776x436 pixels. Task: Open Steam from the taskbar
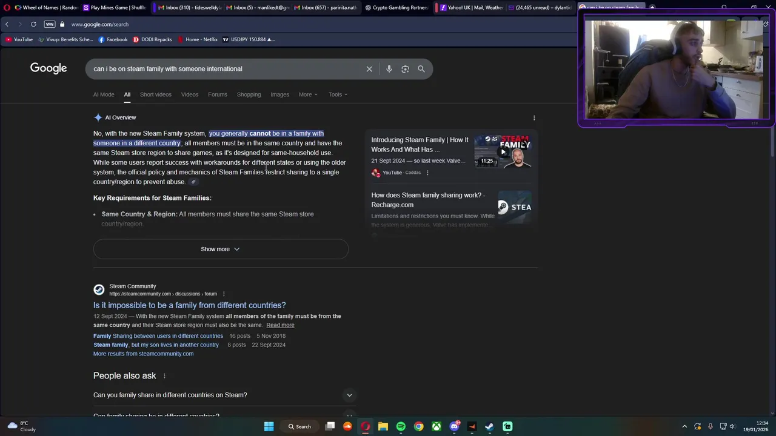489,426
